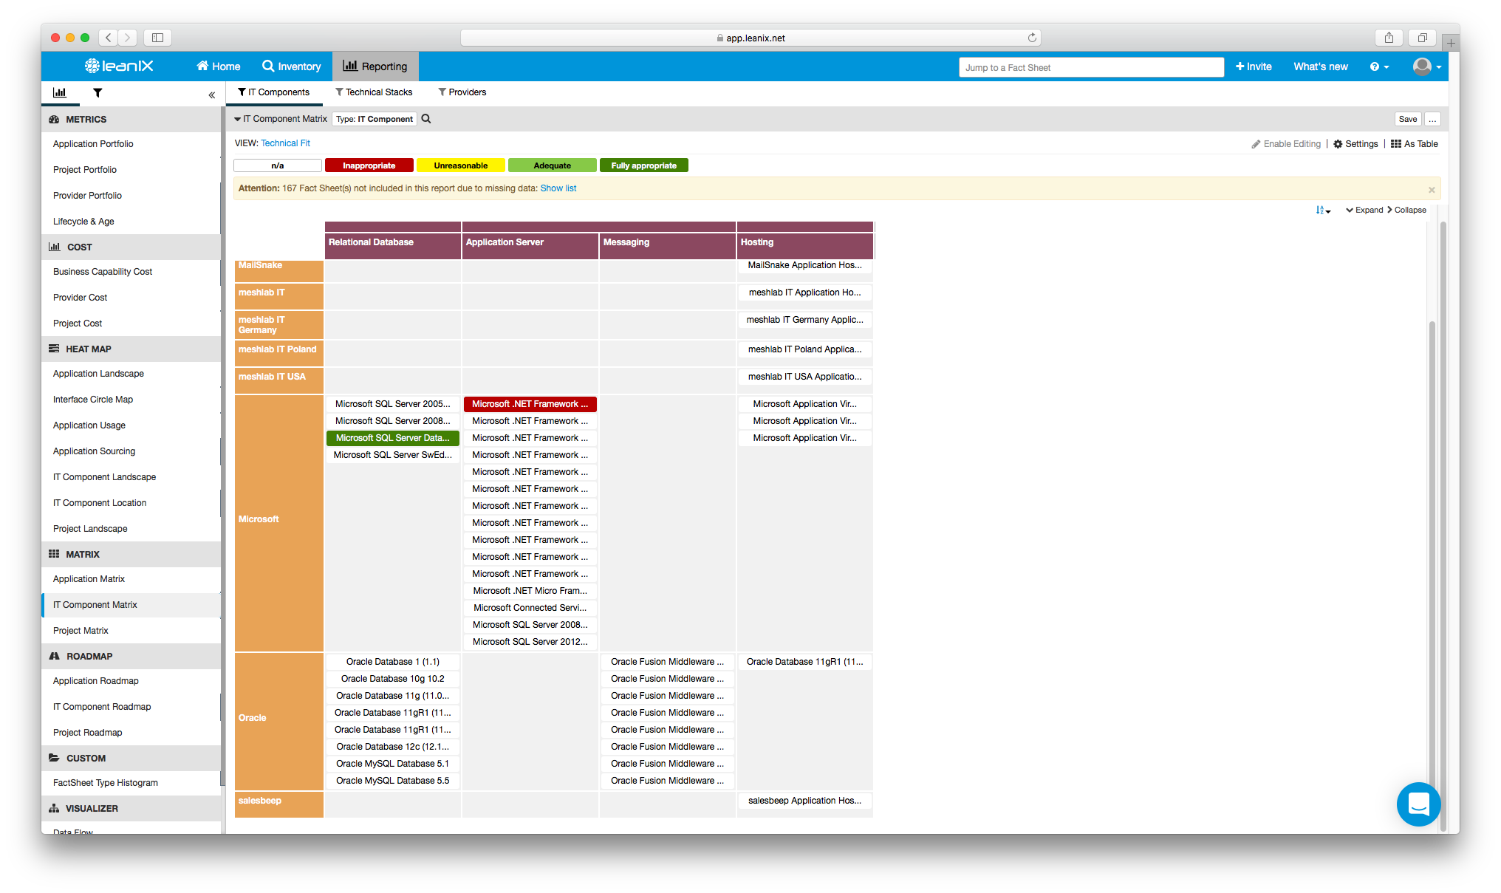
Task: Dismiss the missing data attention banner
Action: point(1432,190)
